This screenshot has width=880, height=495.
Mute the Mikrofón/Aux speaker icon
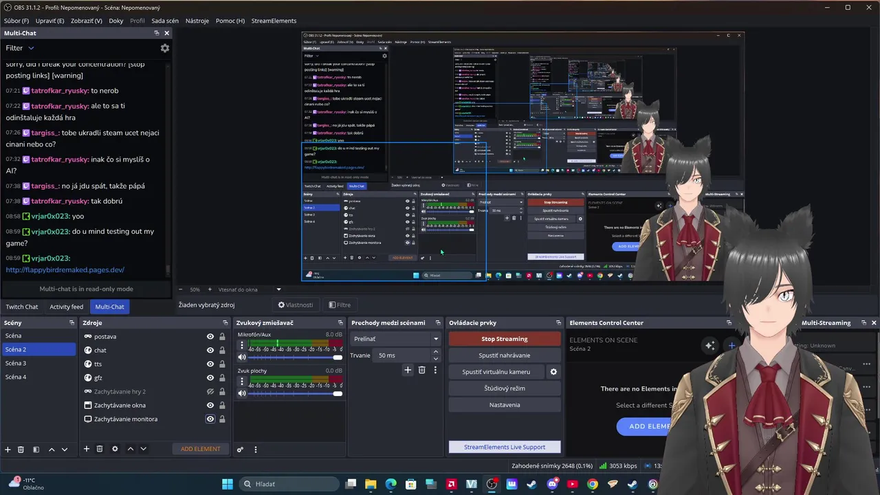[x=242, y=357]
